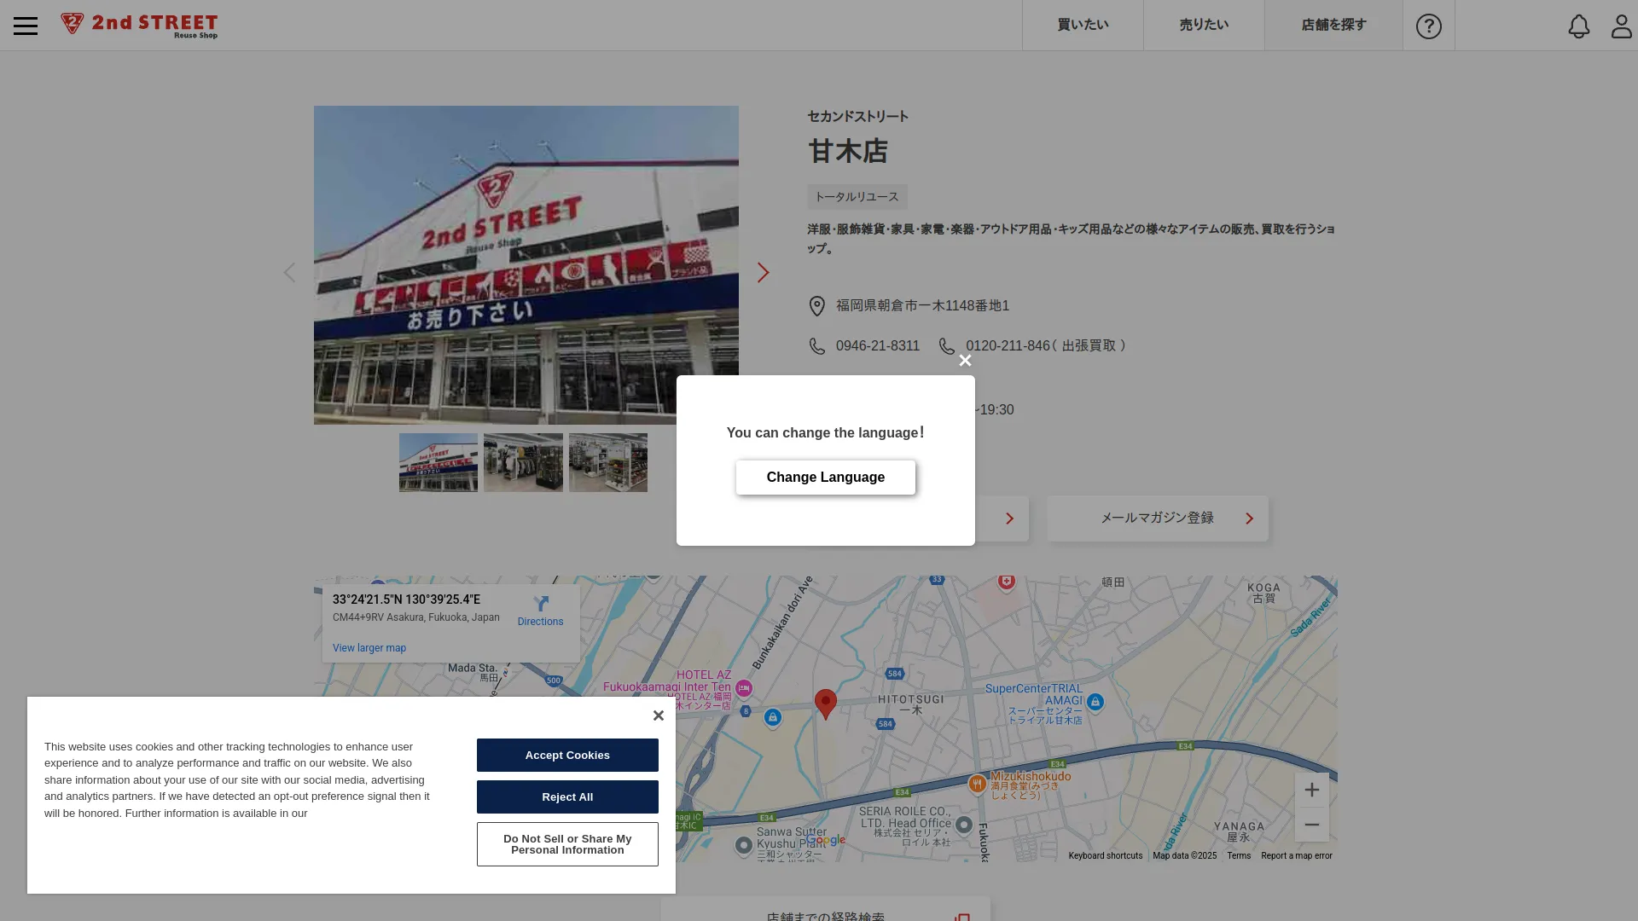Click the phone icon beside 0120-211-846

[x=947, y=346]
